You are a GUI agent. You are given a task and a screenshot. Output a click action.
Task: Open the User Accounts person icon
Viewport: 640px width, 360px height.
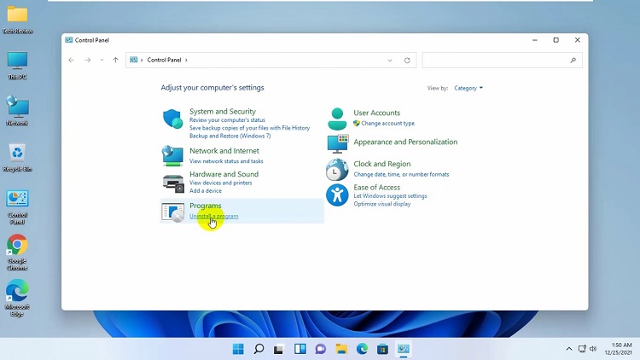[x=337, y=119]
